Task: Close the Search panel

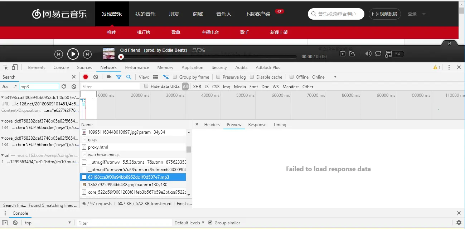Action: click(74, 77)
